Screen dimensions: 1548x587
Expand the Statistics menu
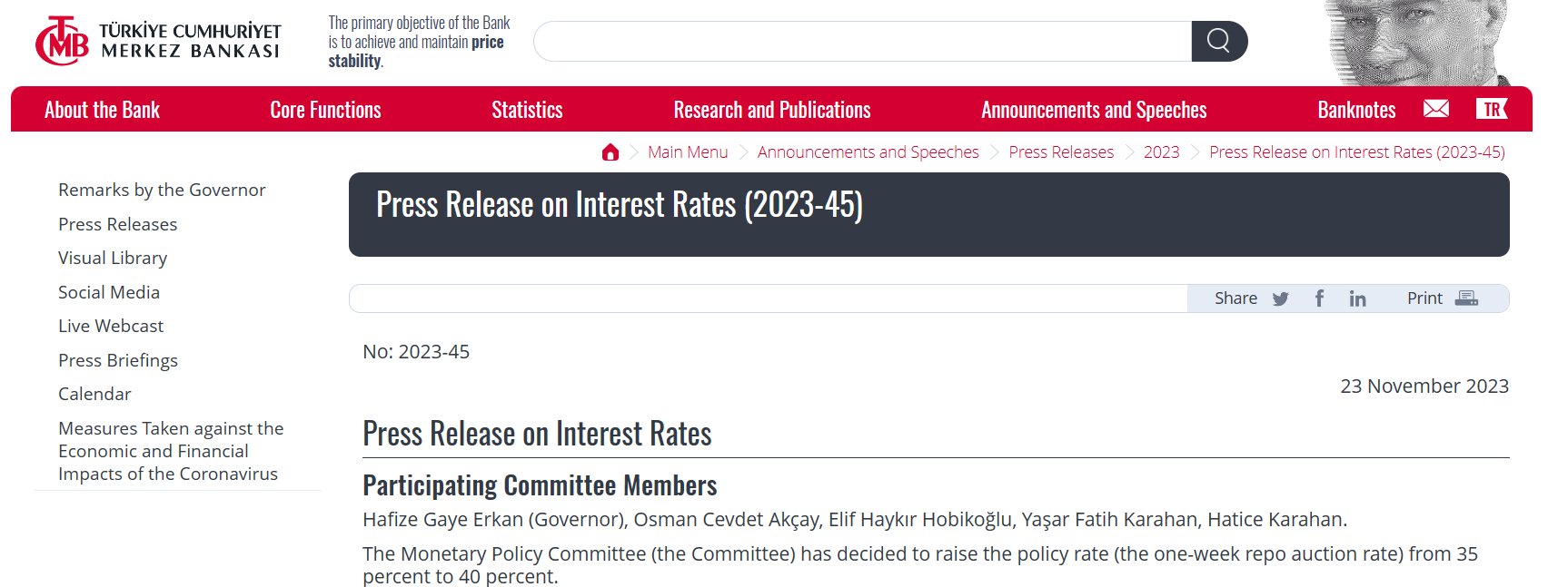coord(527,110)
